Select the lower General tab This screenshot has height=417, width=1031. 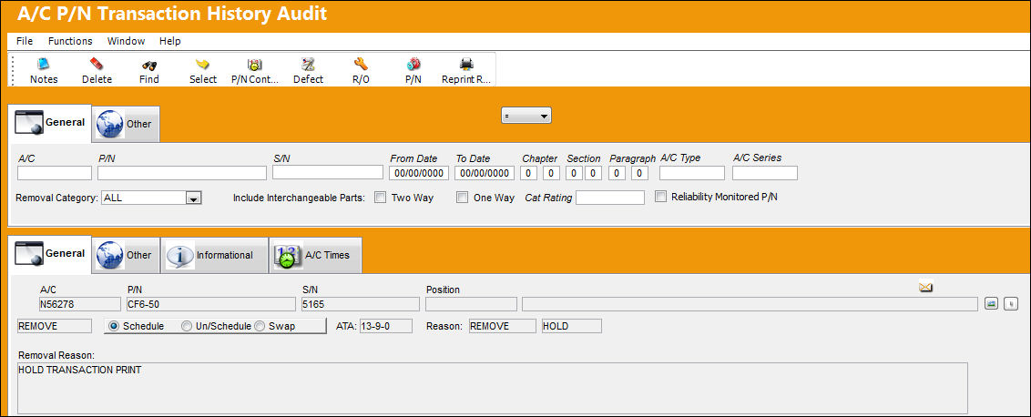click(x=51, y=255)
